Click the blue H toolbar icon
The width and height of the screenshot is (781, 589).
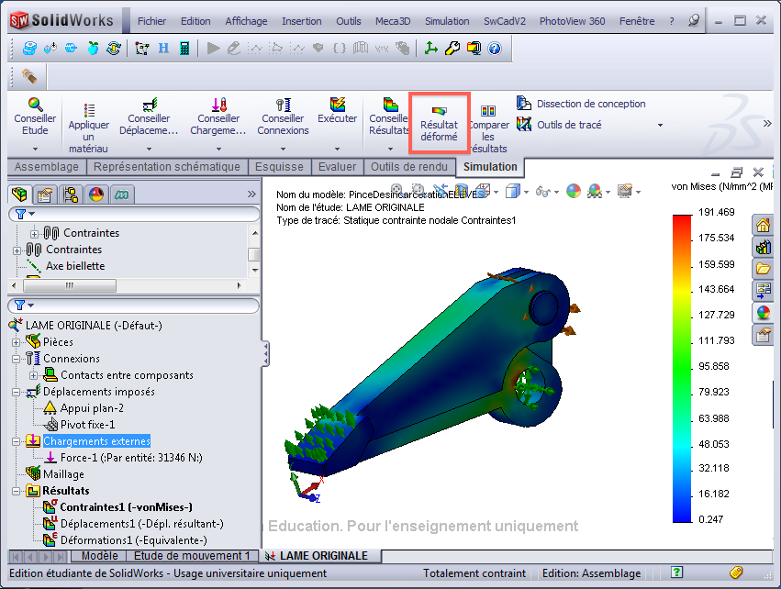tap(163, 49)
